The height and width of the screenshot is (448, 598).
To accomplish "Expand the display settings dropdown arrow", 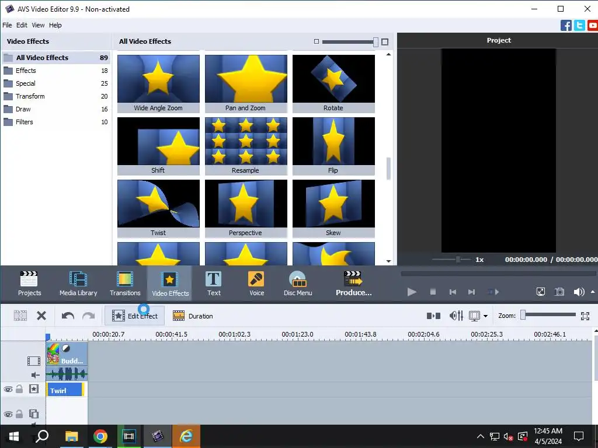I will point(485,316).
